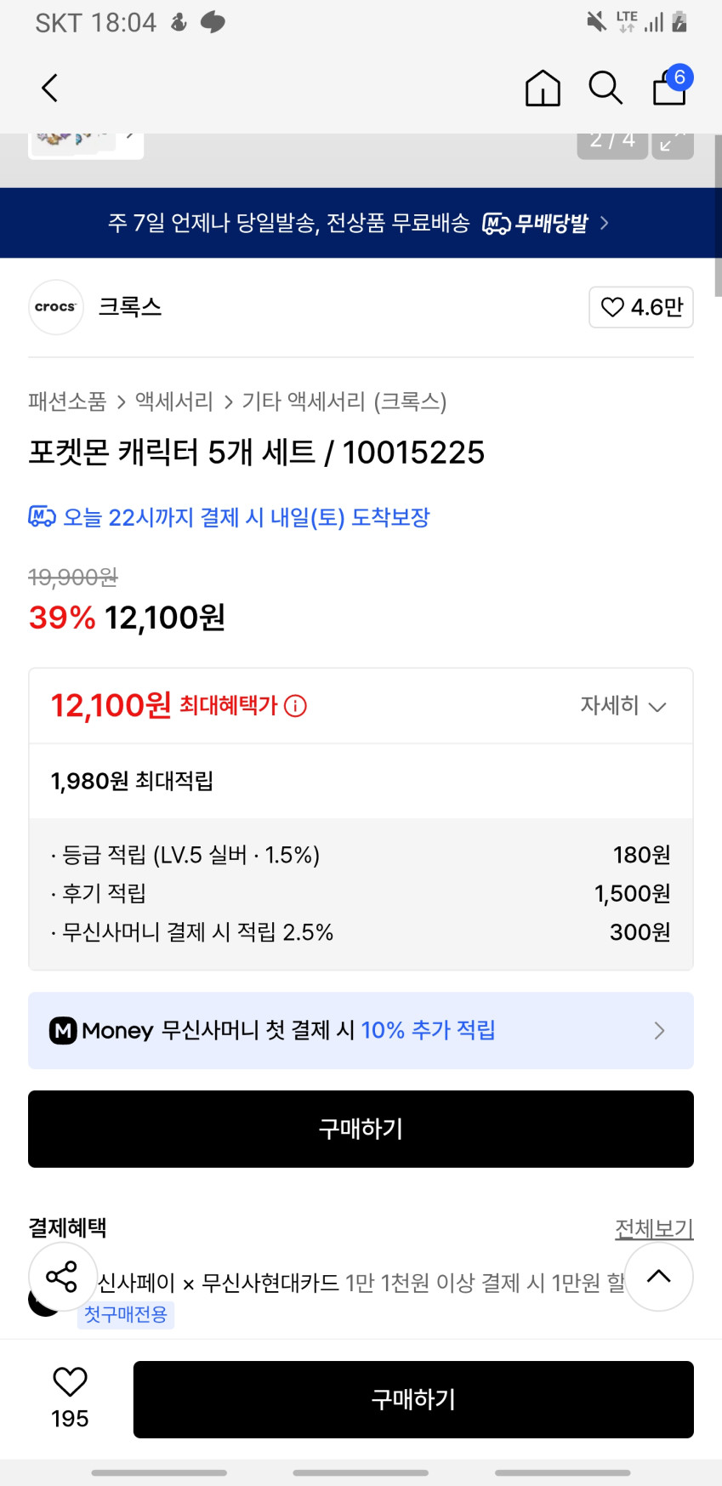Tap the back arrow icon
The width and height of the screenshot is (722, 1486).
coord(50,88)
